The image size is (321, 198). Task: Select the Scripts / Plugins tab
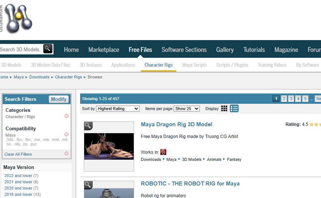(x=232, y=65)
